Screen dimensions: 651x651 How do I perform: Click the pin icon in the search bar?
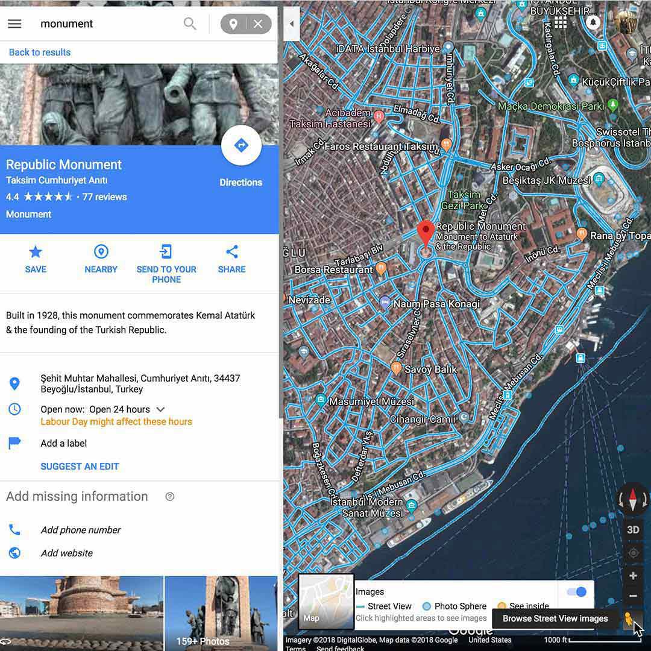[x=233, y=24]
